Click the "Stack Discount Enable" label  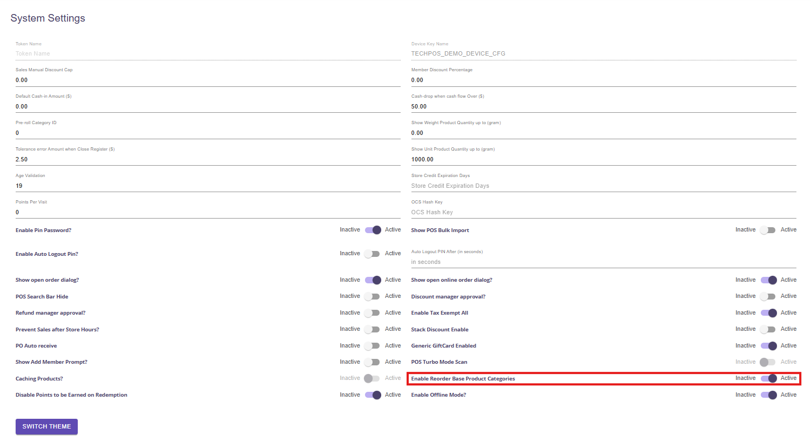pyautogui.click(x=440, y=330)
